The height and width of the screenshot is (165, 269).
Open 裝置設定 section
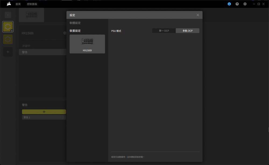pos(75,31)
